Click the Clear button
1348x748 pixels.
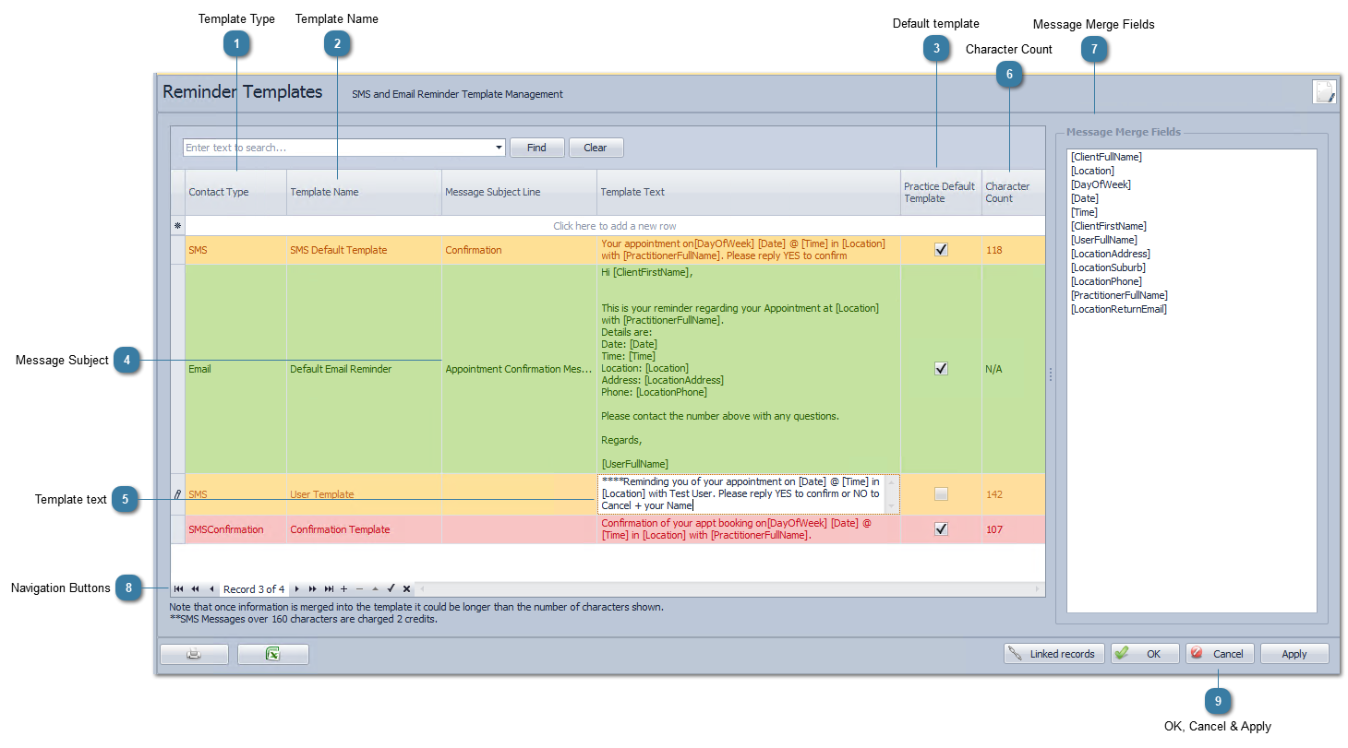point(596,148)
